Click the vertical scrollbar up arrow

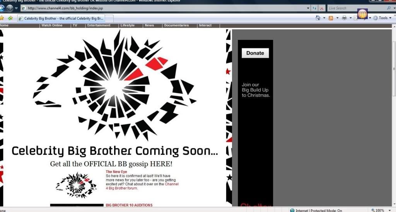394,26
